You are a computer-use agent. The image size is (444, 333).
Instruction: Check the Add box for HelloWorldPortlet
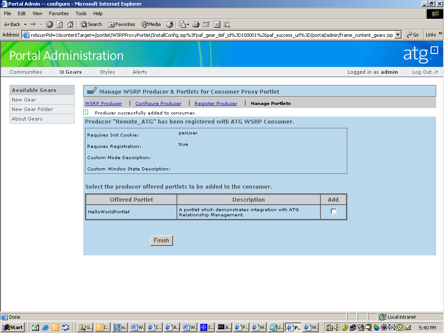(333, 211)
